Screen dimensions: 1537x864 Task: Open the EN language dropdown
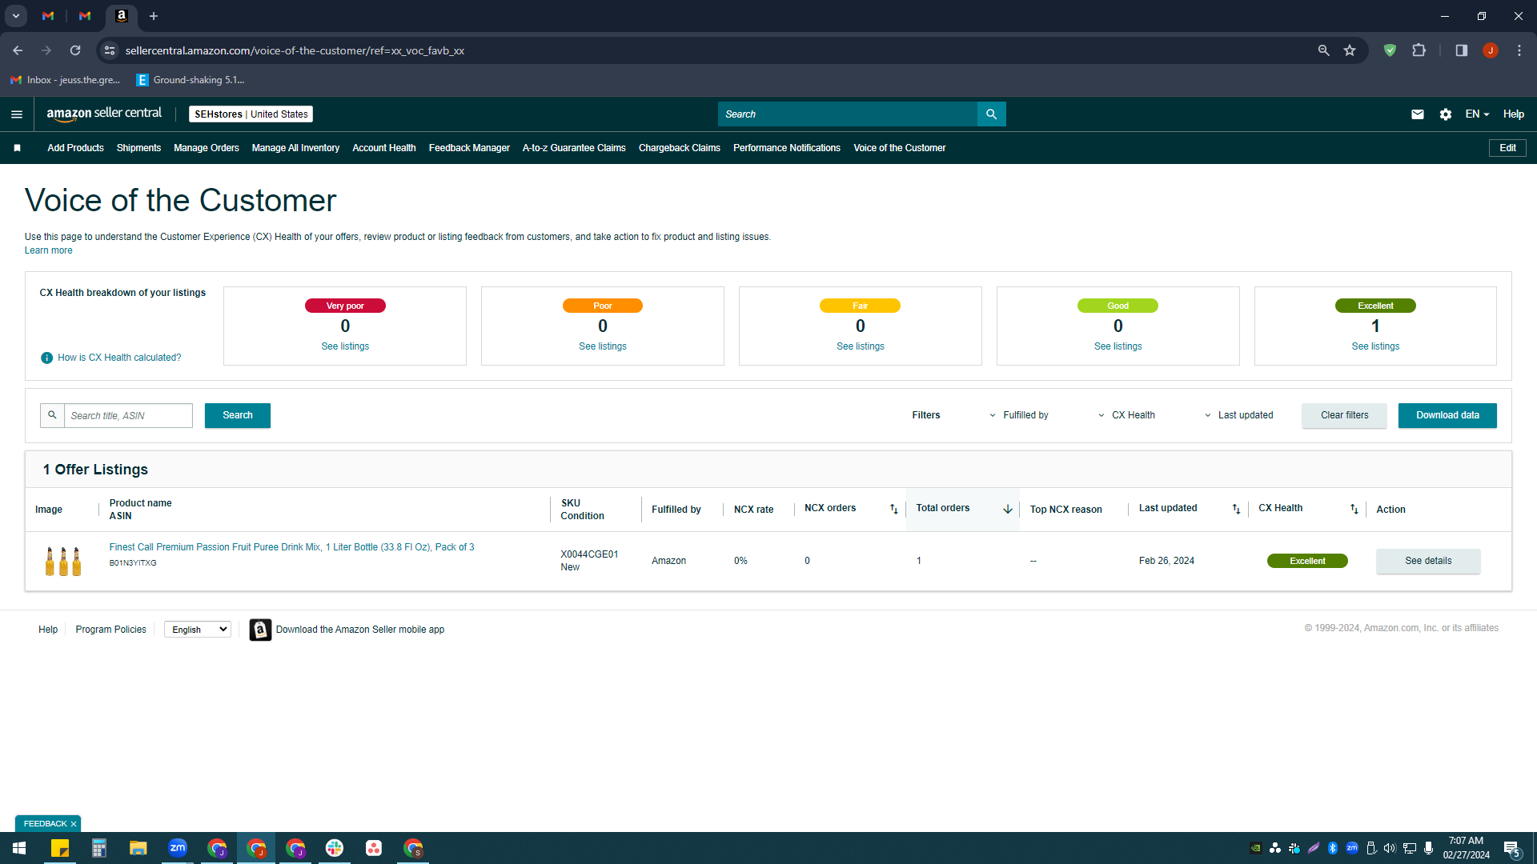pyautogui.click(x=1477, y=114)
